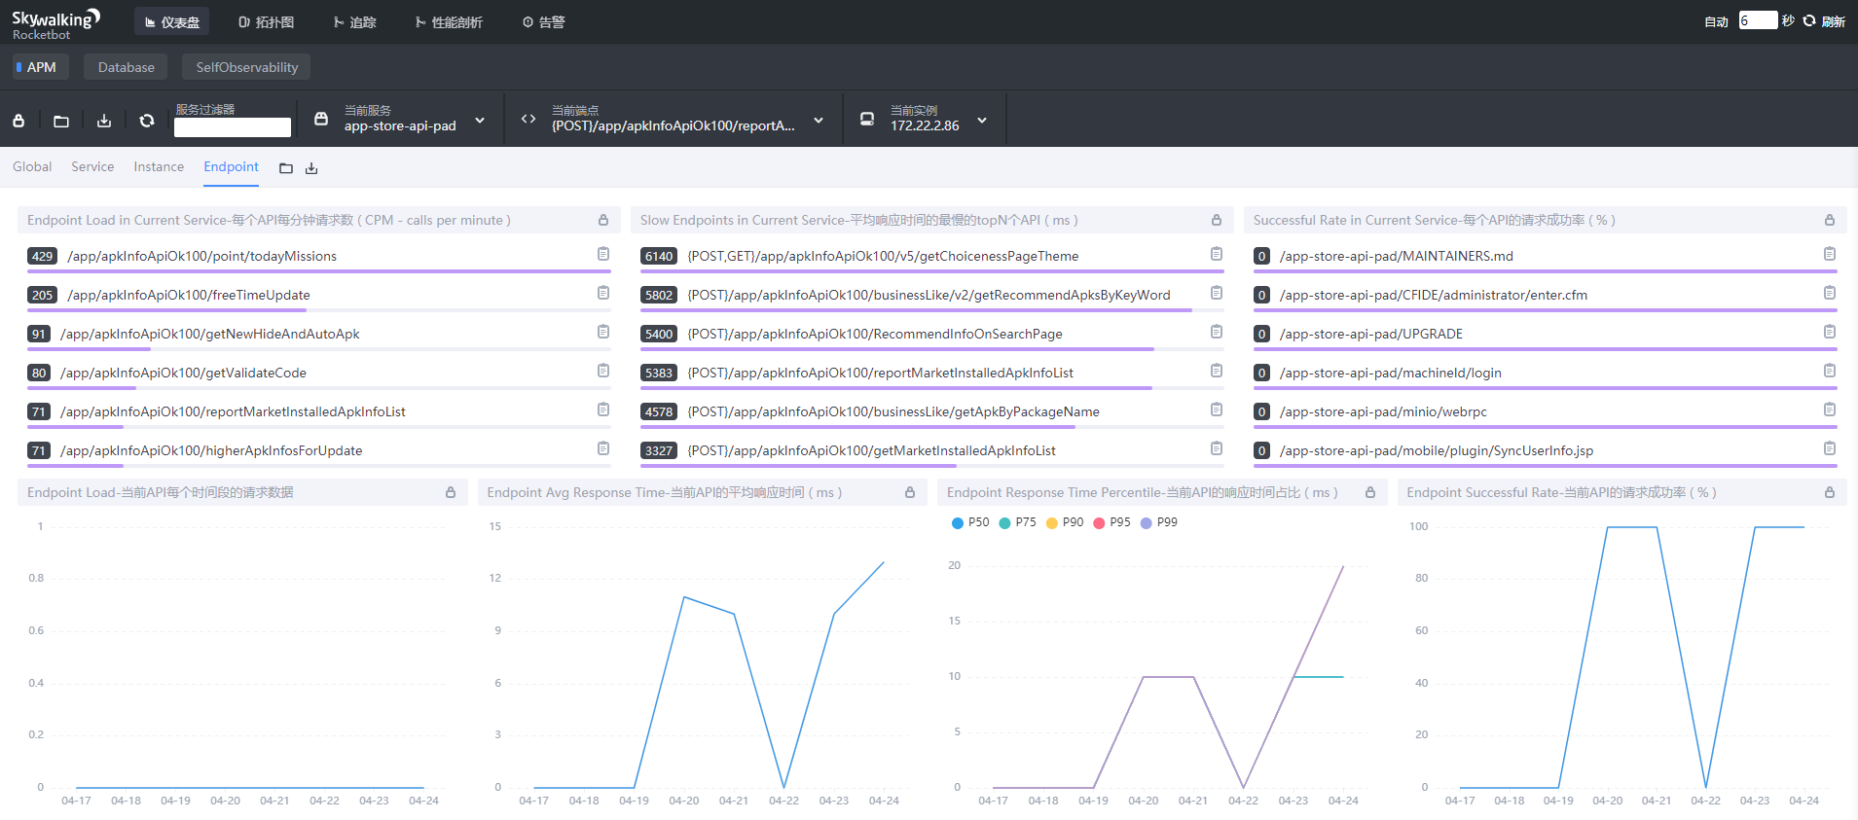Open the 当前端点 endpoint dropdown
1858x820 pixels.
[x=674, y=120]
